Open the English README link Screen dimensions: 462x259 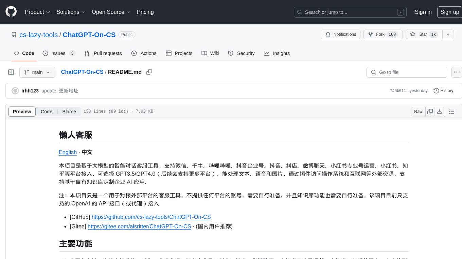[68, 152]
